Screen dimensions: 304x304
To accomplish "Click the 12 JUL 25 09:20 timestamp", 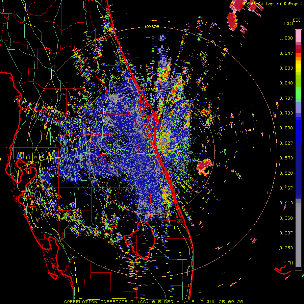I will [x=221, y=302].
